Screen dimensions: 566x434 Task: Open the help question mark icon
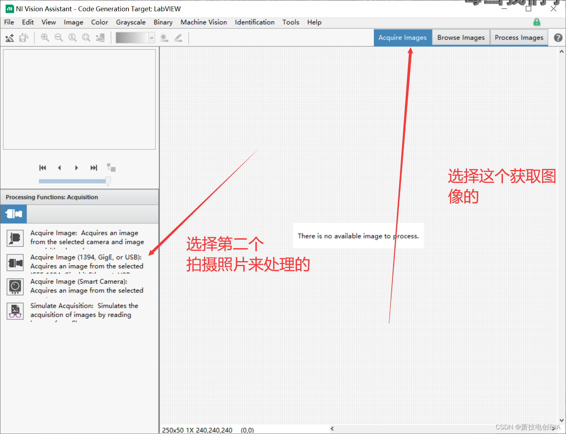[x=558, y=38]
